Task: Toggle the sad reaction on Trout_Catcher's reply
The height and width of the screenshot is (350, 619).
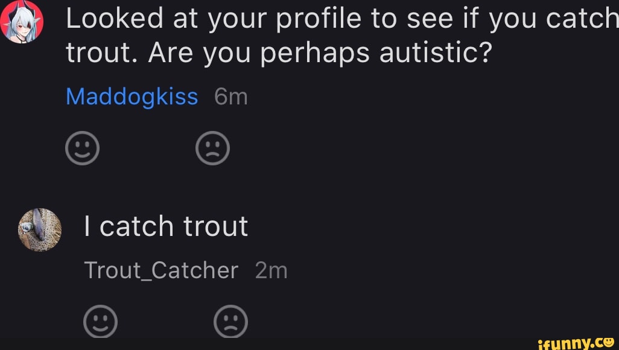Action: (x=231, y=321)
